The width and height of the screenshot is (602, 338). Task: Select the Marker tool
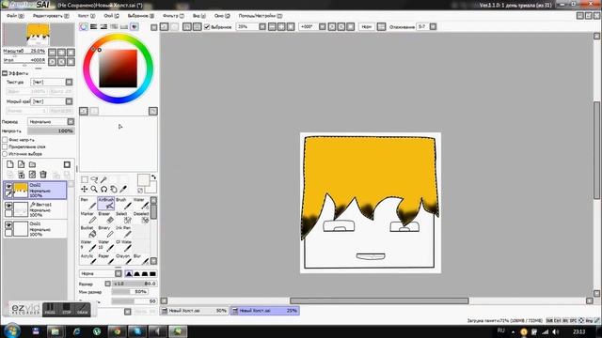(88, 217)
